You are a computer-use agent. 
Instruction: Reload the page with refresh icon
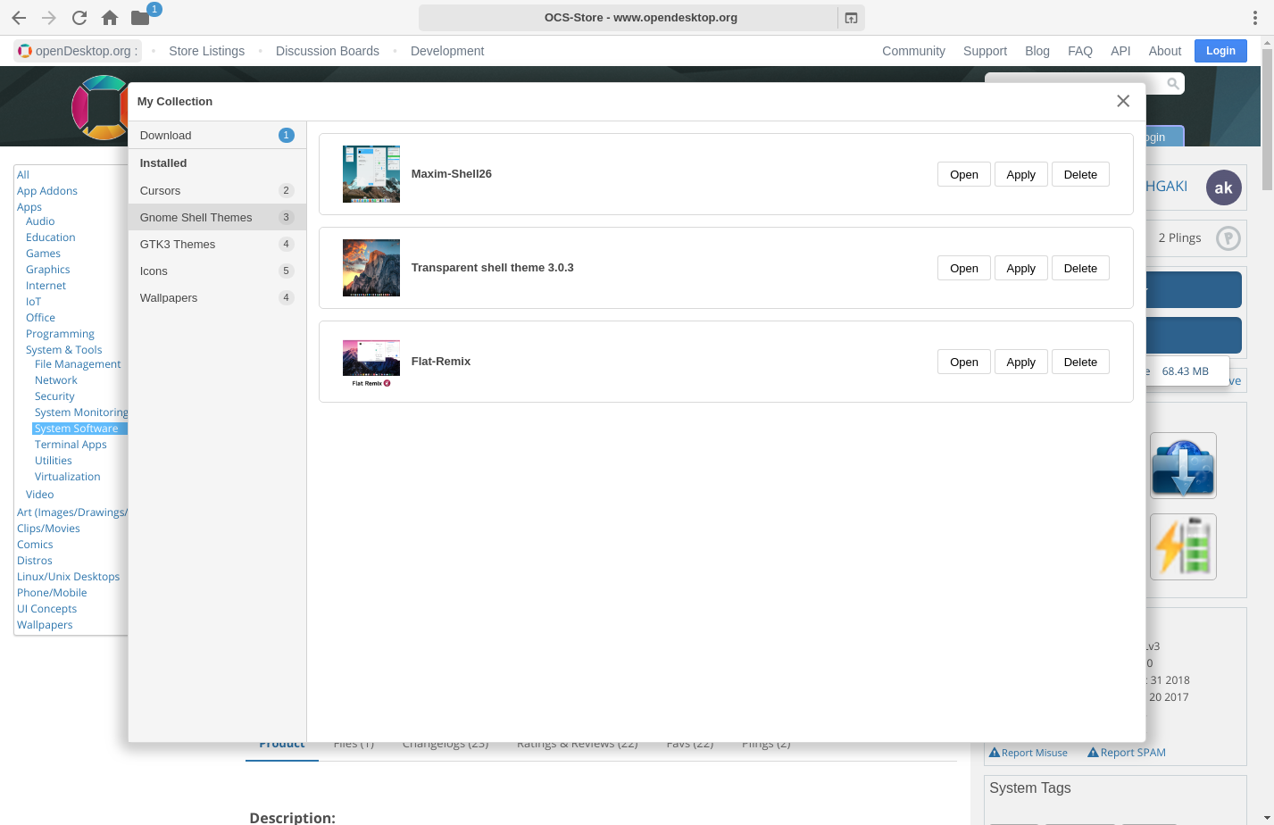point(79,18)
